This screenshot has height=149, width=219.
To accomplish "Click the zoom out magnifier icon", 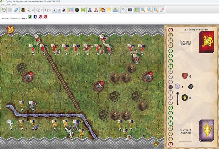I will point(156,10).
